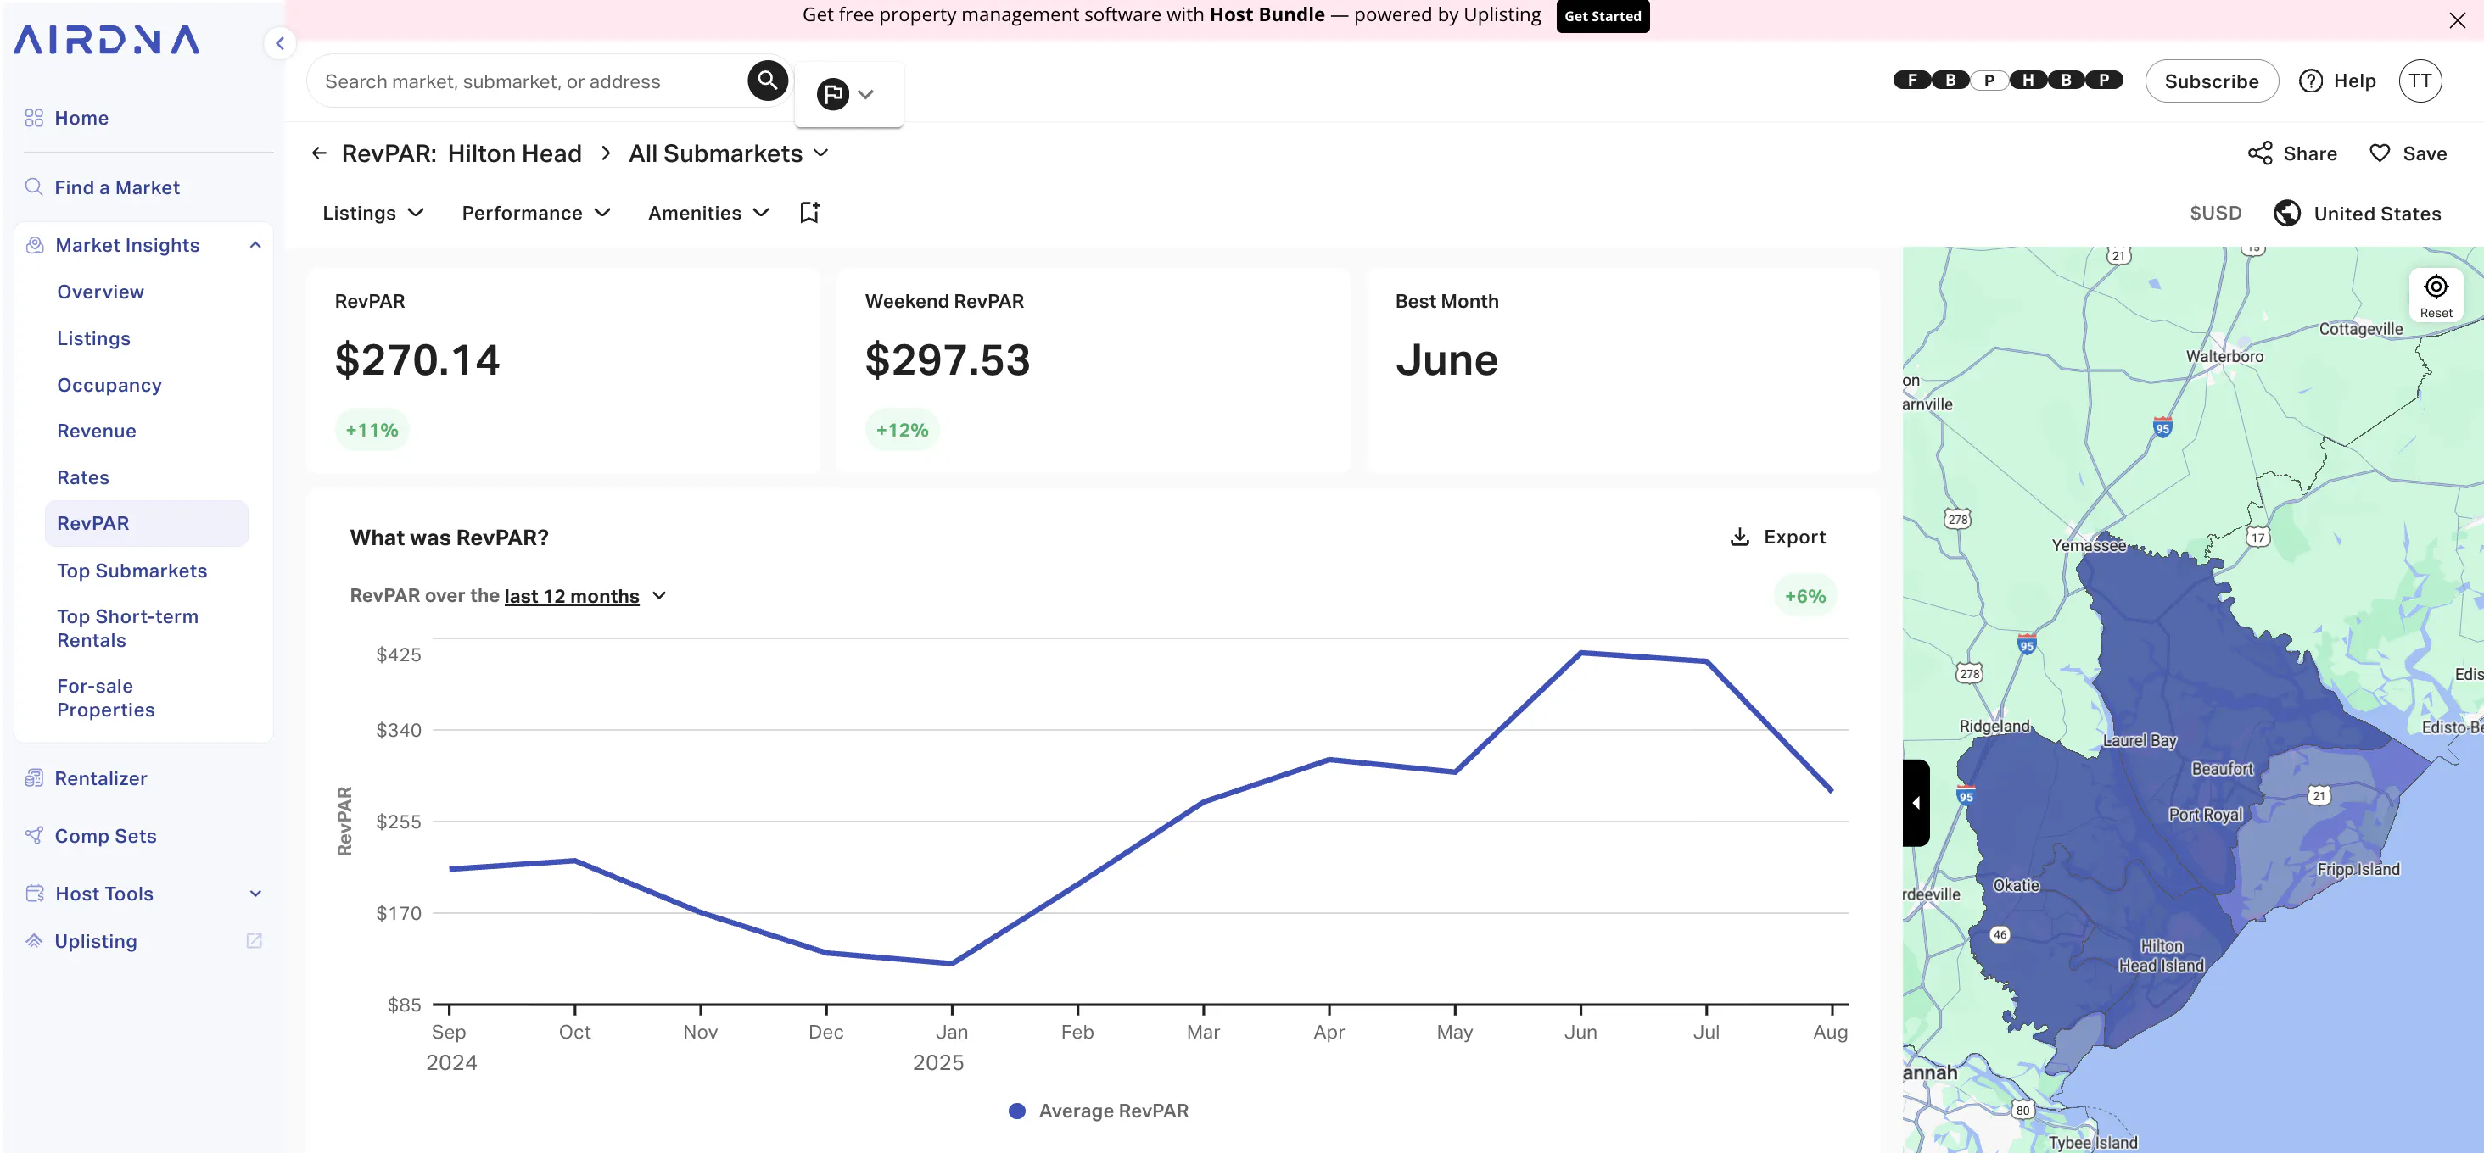Open the property type flag dropdown

[x=848, y=94]
